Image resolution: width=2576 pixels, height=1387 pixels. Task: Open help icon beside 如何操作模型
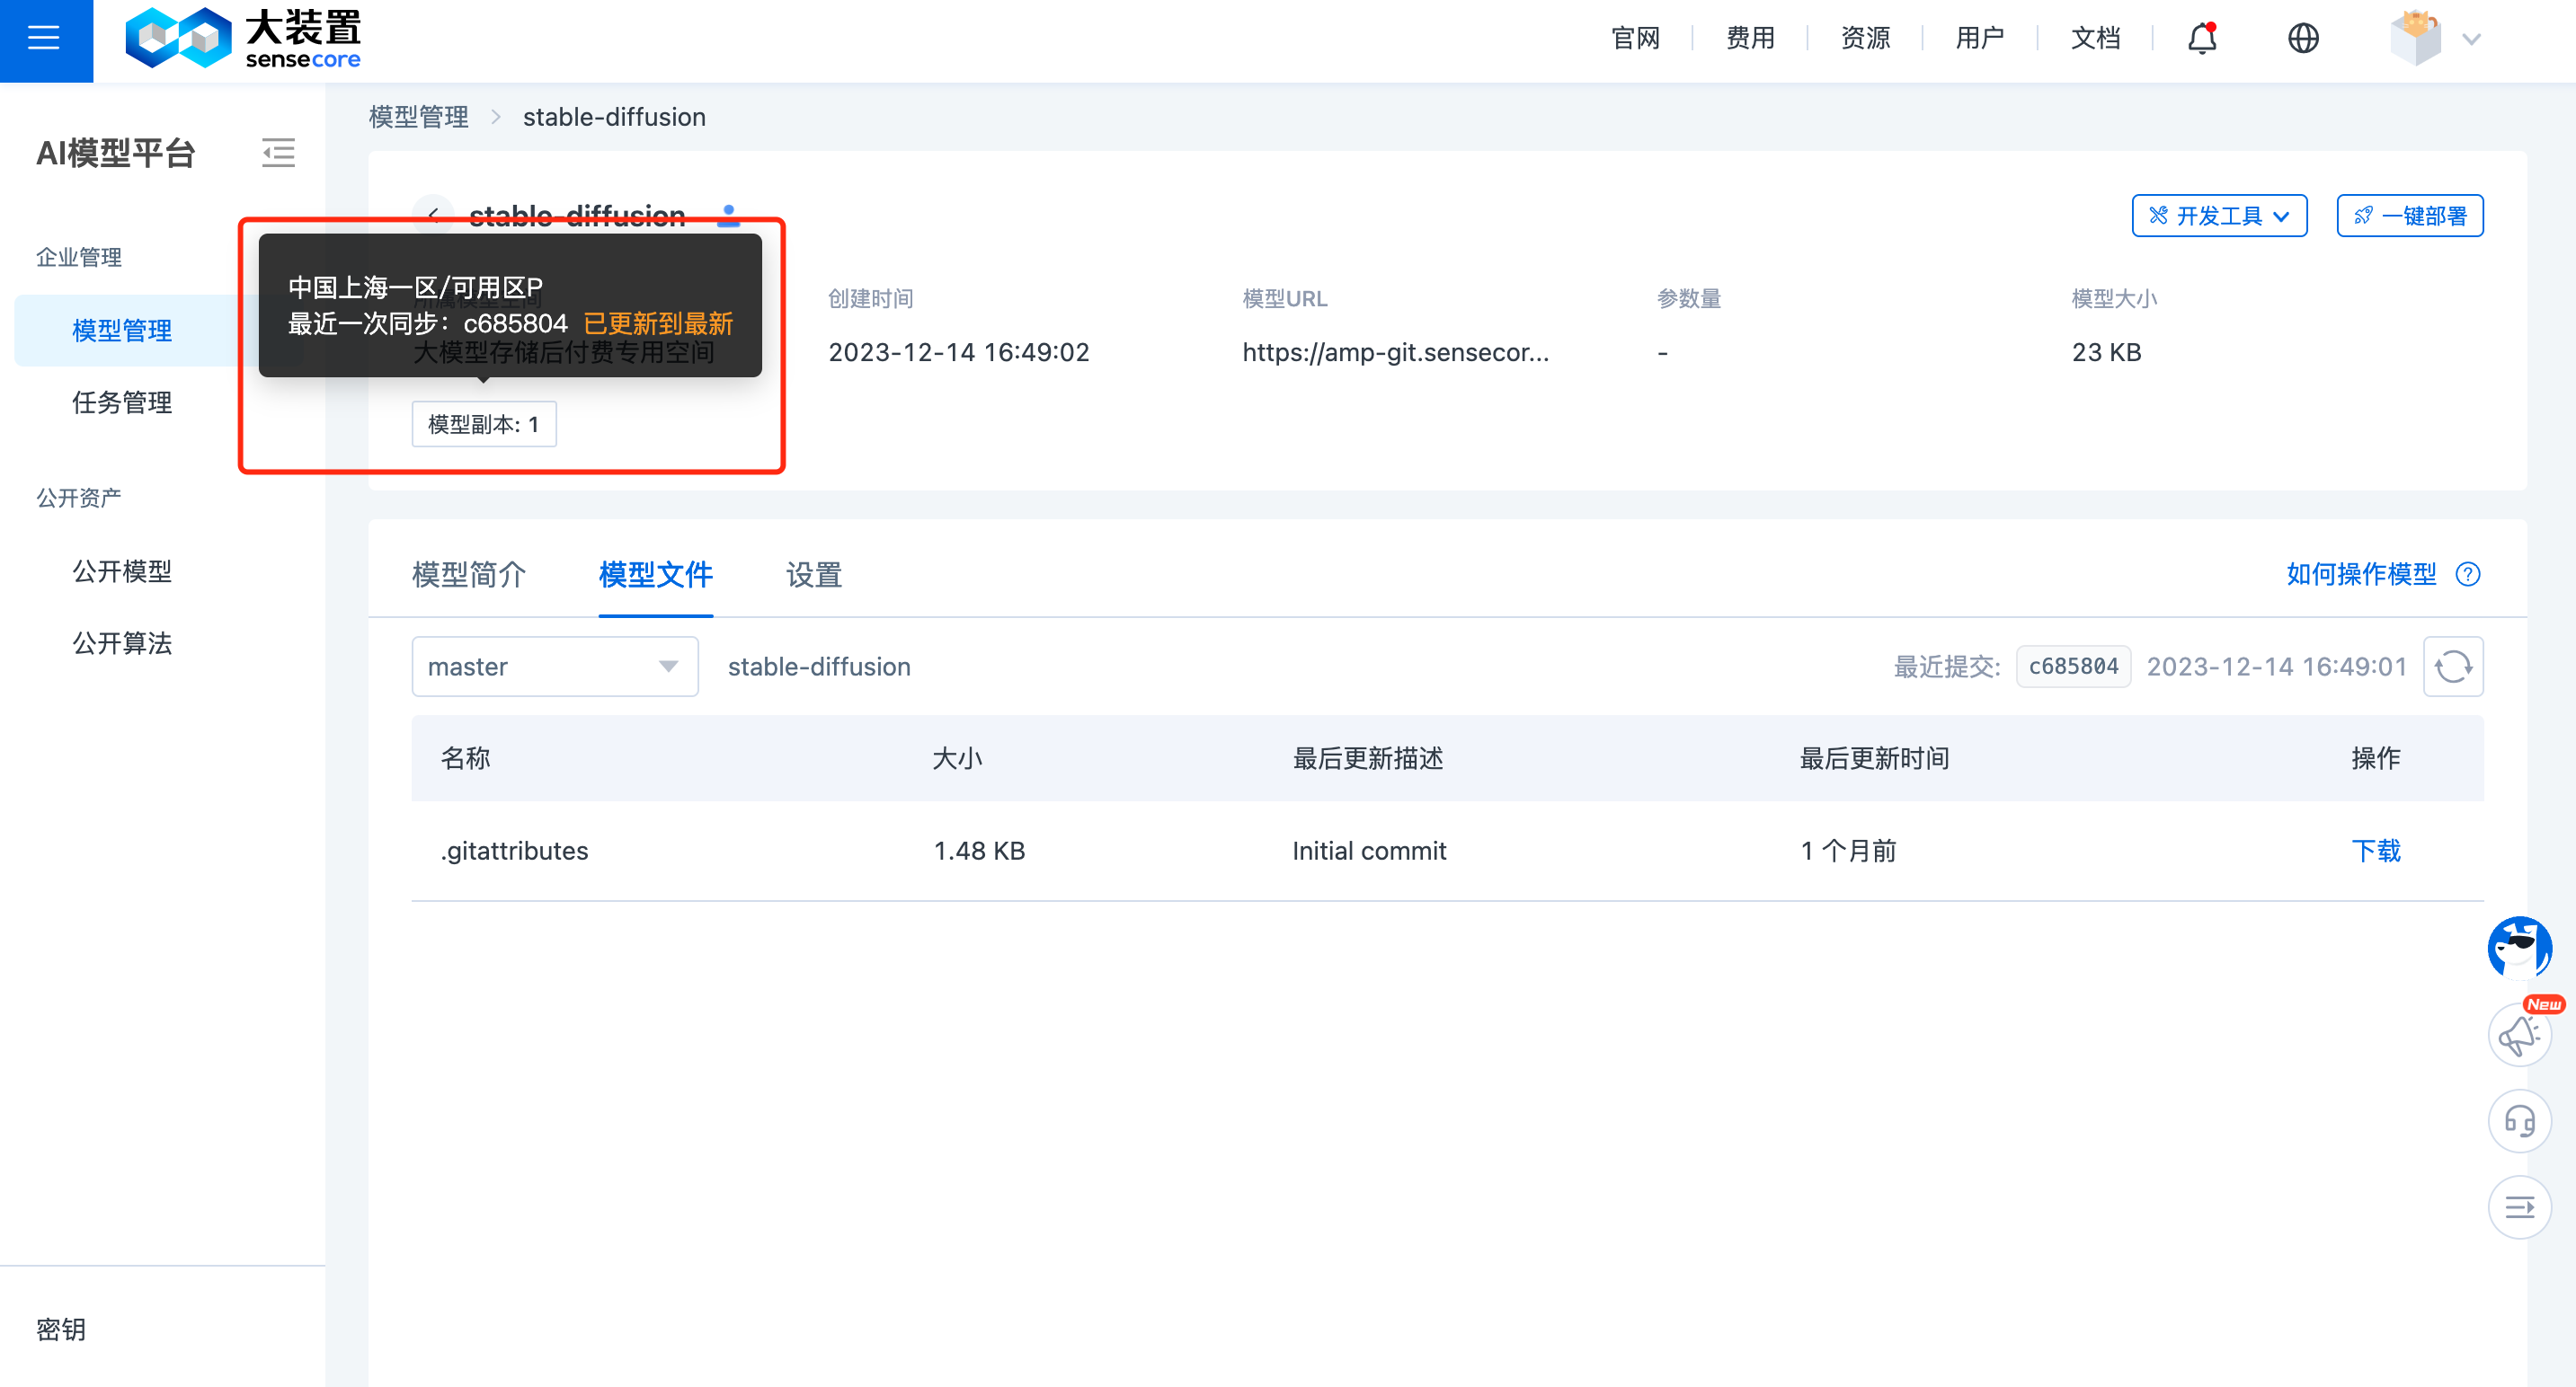coord(2468,575)
